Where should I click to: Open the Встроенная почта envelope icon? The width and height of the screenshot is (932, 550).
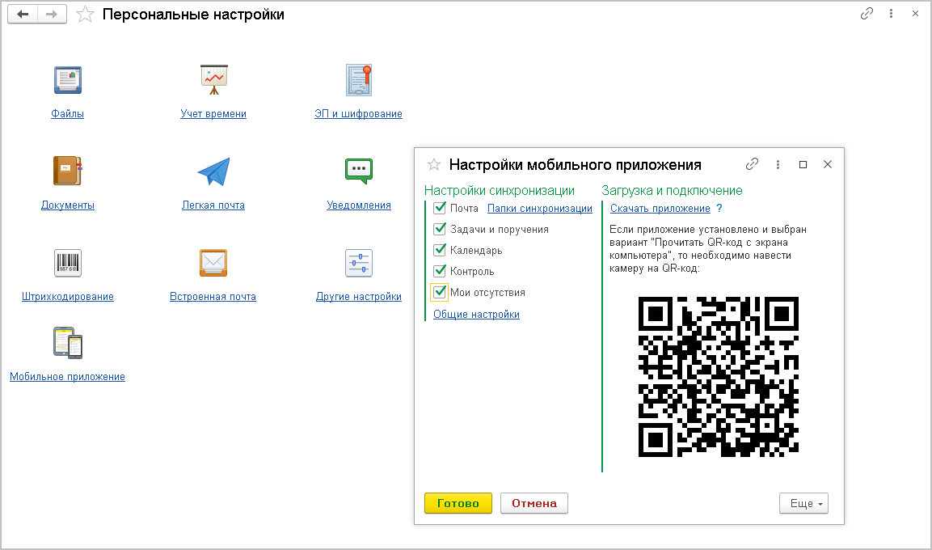(x=213, y=263)
